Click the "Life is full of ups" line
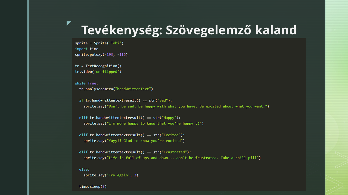Screen dimensions: 348x195 tap(172, 158)
